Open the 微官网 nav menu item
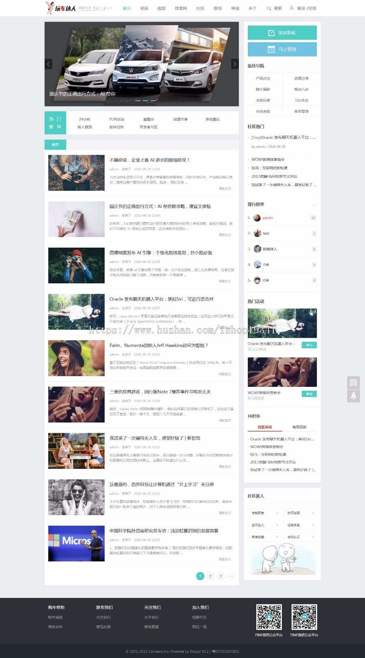Image resolution: width=365 pixels, height=658 pixels. (181, 9)
